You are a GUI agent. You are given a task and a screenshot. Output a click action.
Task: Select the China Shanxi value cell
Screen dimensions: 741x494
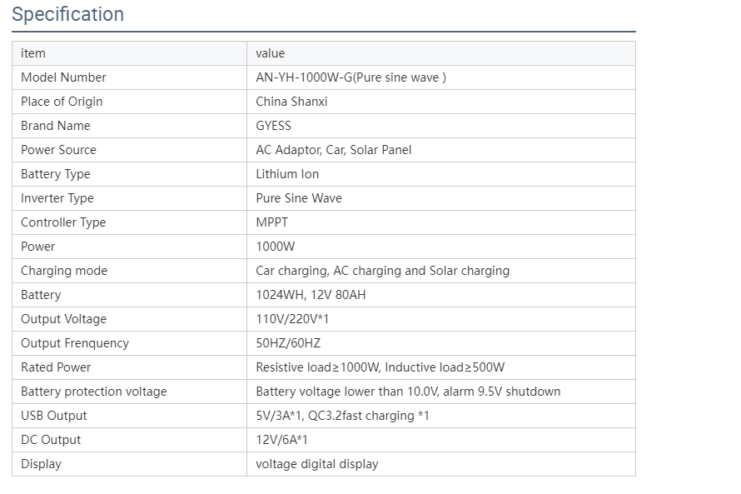point(291,102)
